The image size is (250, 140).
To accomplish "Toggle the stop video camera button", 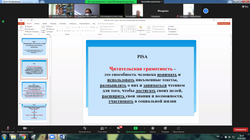I will pyautogui.click(x=25, y=128).
